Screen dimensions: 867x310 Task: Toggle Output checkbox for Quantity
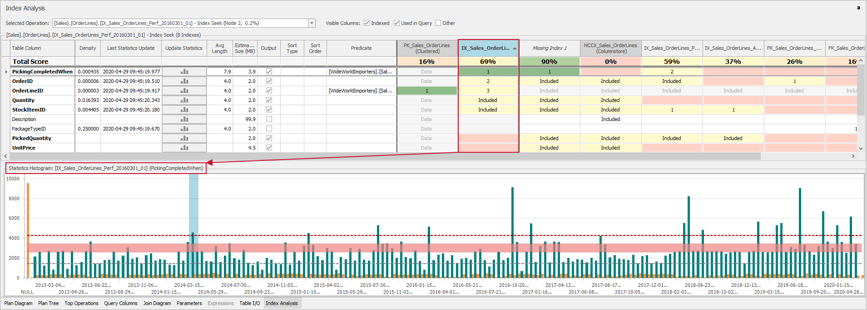pos(269,100)
